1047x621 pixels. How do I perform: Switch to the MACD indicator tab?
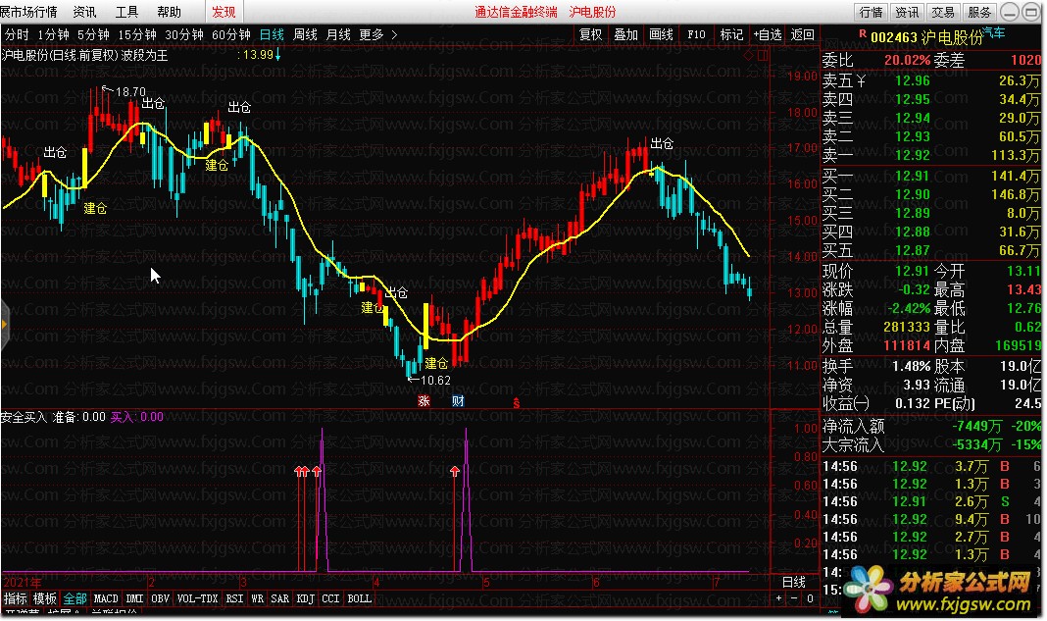coord(106,598)
